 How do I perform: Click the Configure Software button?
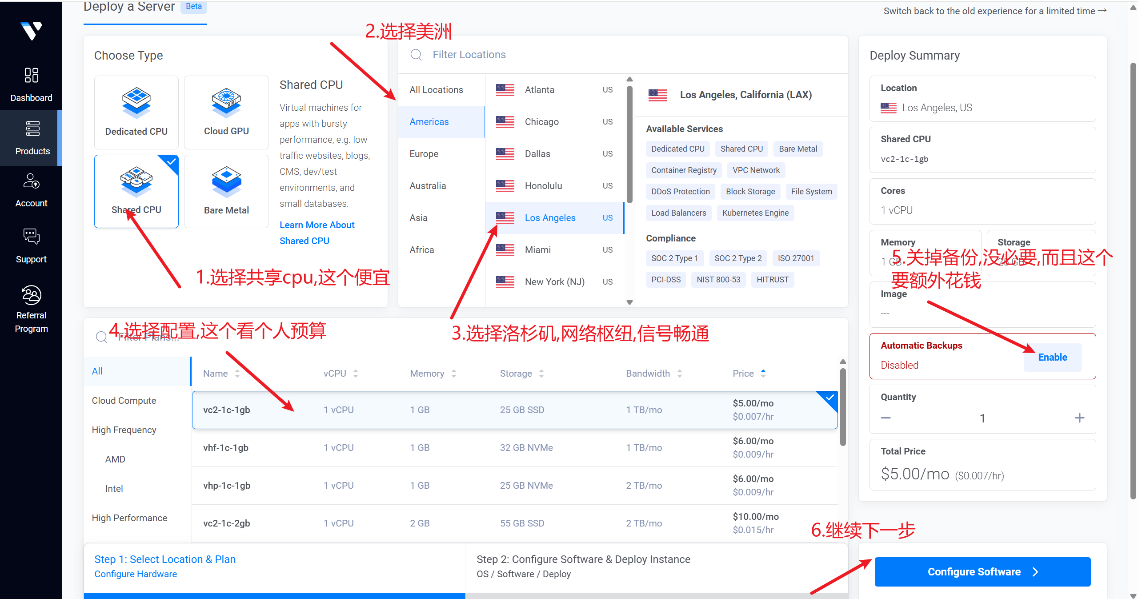982,572
